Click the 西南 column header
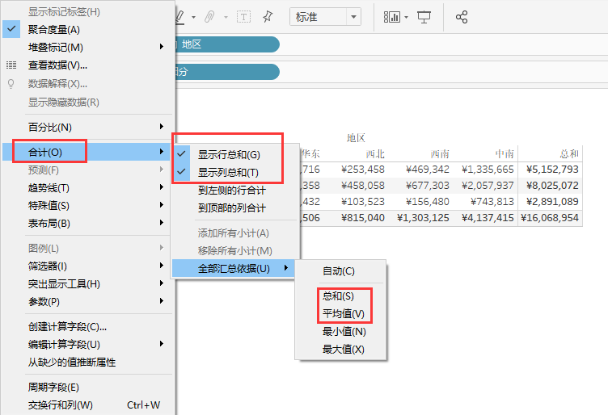Viewport: 608px width, 415px height. pyautogui.click(x=440, y=153)
